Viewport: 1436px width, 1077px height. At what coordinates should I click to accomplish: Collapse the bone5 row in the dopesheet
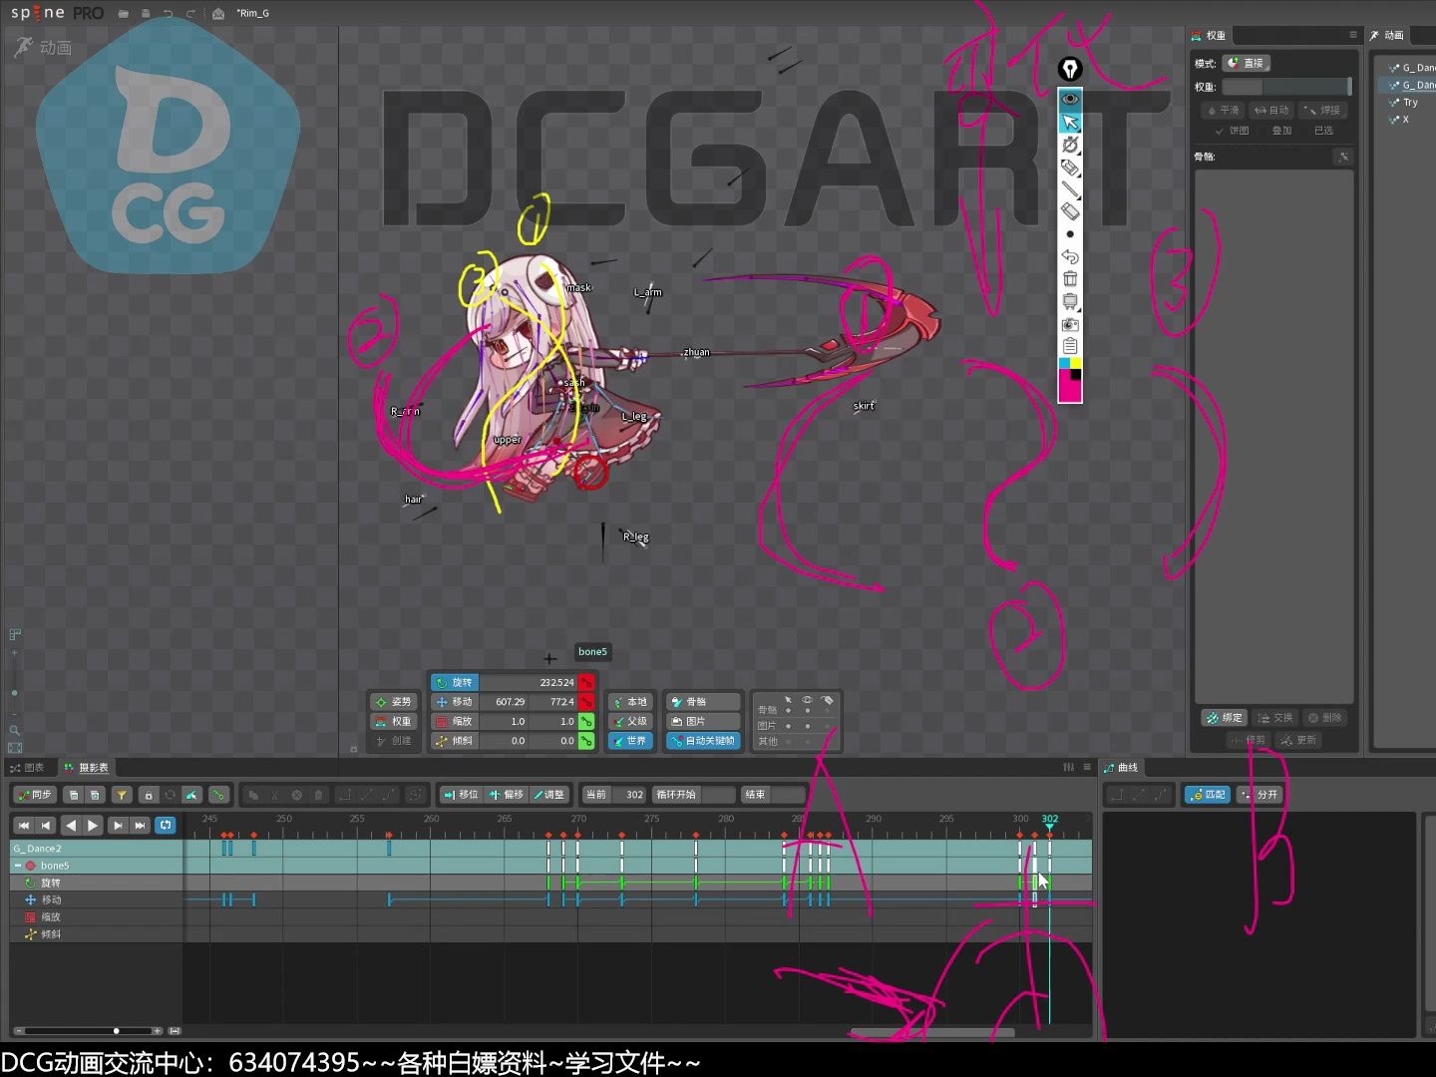[x=18, y=866]
